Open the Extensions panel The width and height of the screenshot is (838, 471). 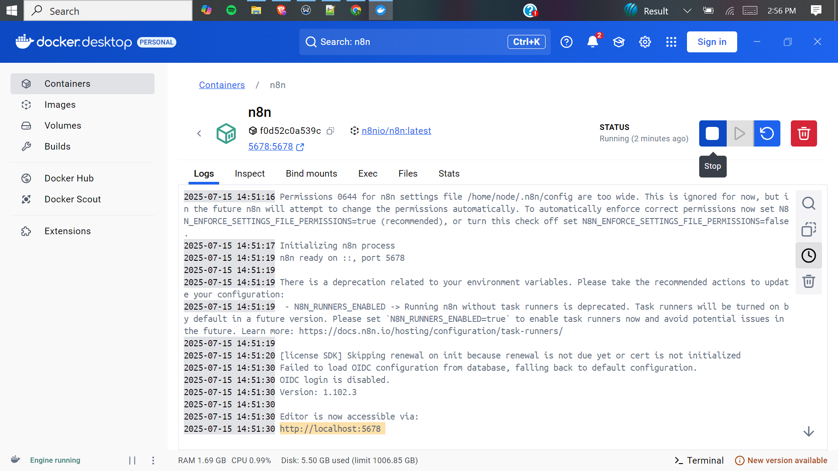[67, 231]
